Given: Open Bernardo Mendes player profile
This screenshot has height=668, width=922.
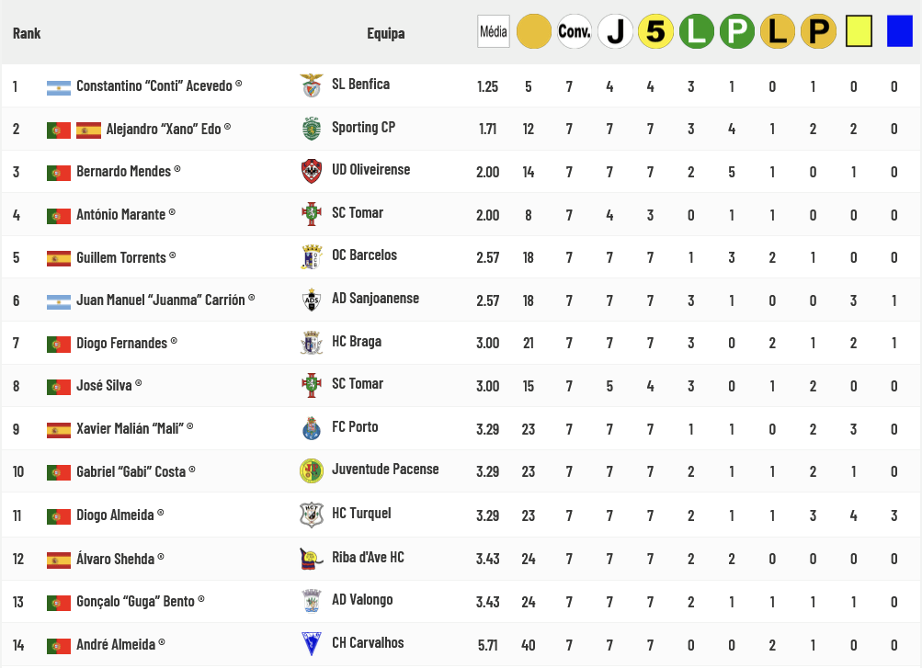Looking at the screenshot, I should 123,172.
